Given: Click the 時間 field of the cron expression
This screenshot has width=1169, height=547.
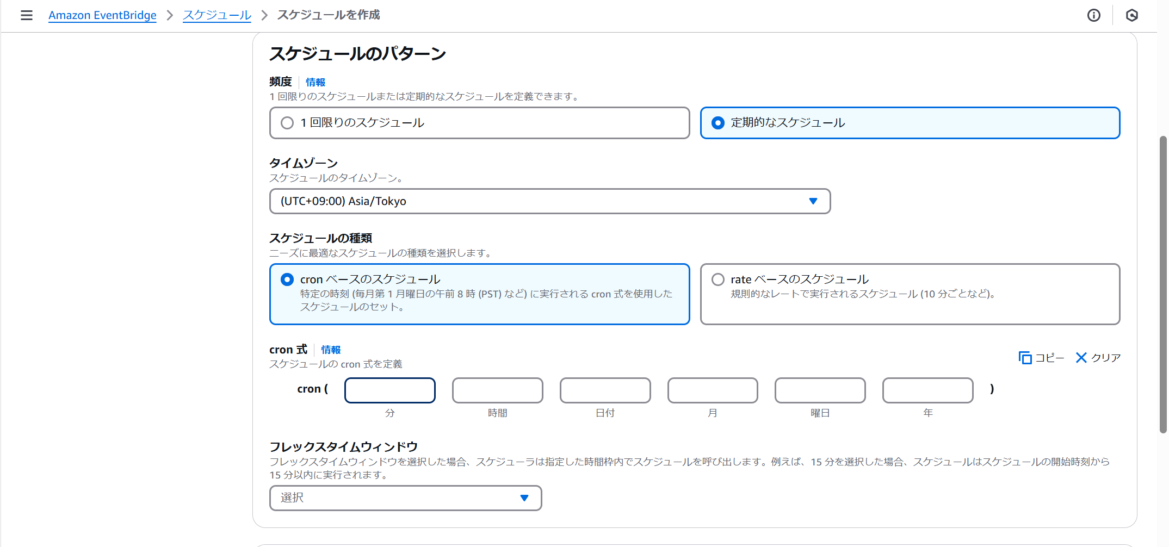Looking at the screenshot, I should click(x=497, y=390).
